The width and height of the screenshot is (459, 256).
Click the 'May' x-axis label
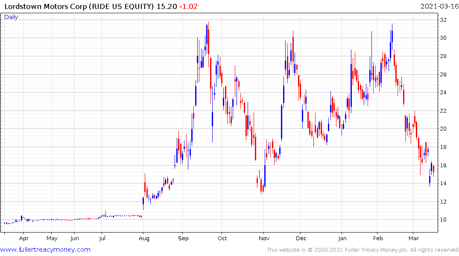pos(52,238)
